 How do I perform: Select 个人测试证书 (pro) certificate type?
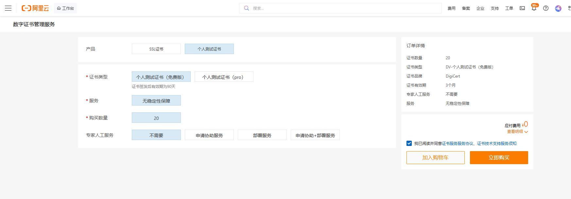click(224, 77)
